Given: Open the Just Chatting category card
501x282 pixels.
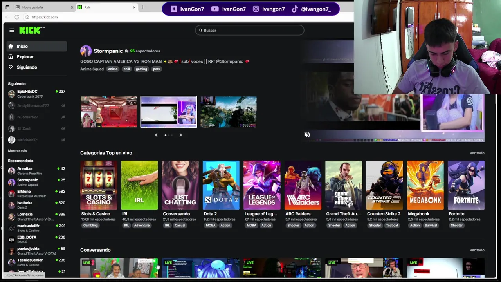Looking at the screenshot, I should [x=180, y=185].
